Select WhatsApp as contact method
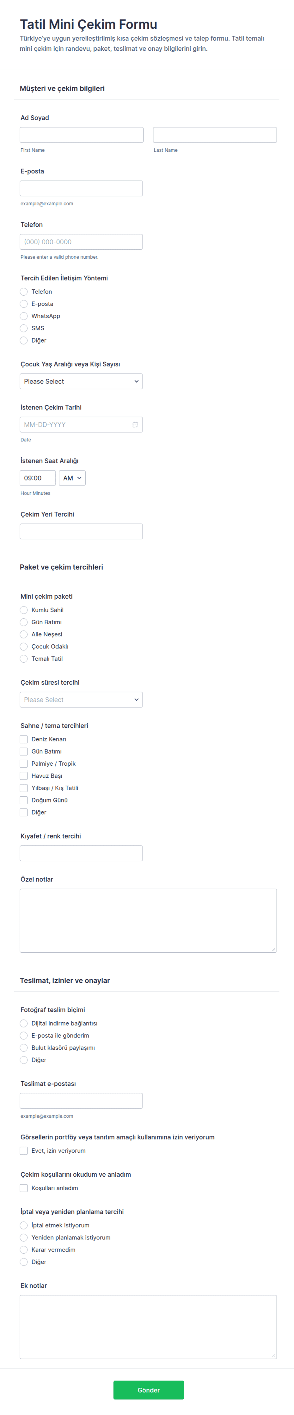The width and height of the screenshot is (294, 1415). pyautogui.click(x=23, y=316)
